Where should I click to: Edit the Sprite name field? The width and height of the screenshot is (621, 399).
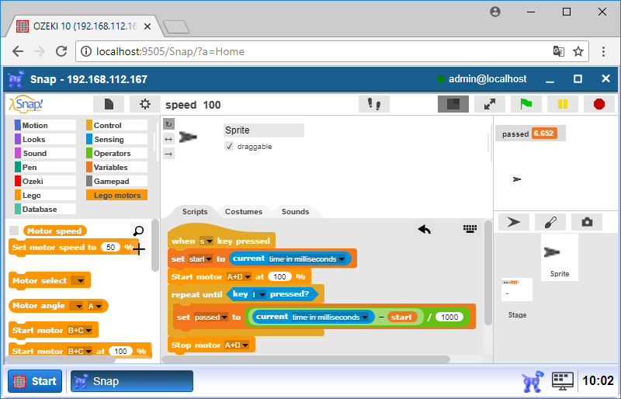(264, 130)
